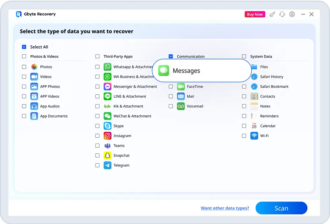Viewport: 330px width, 224px height.
Task: Toggle the Select All checkbox
Action: pyautogui.click(x=24, y=47)
